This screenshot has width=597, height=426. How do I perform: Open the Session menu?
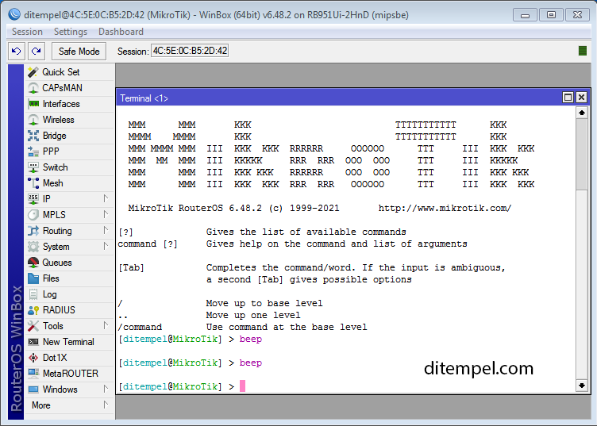27,32
